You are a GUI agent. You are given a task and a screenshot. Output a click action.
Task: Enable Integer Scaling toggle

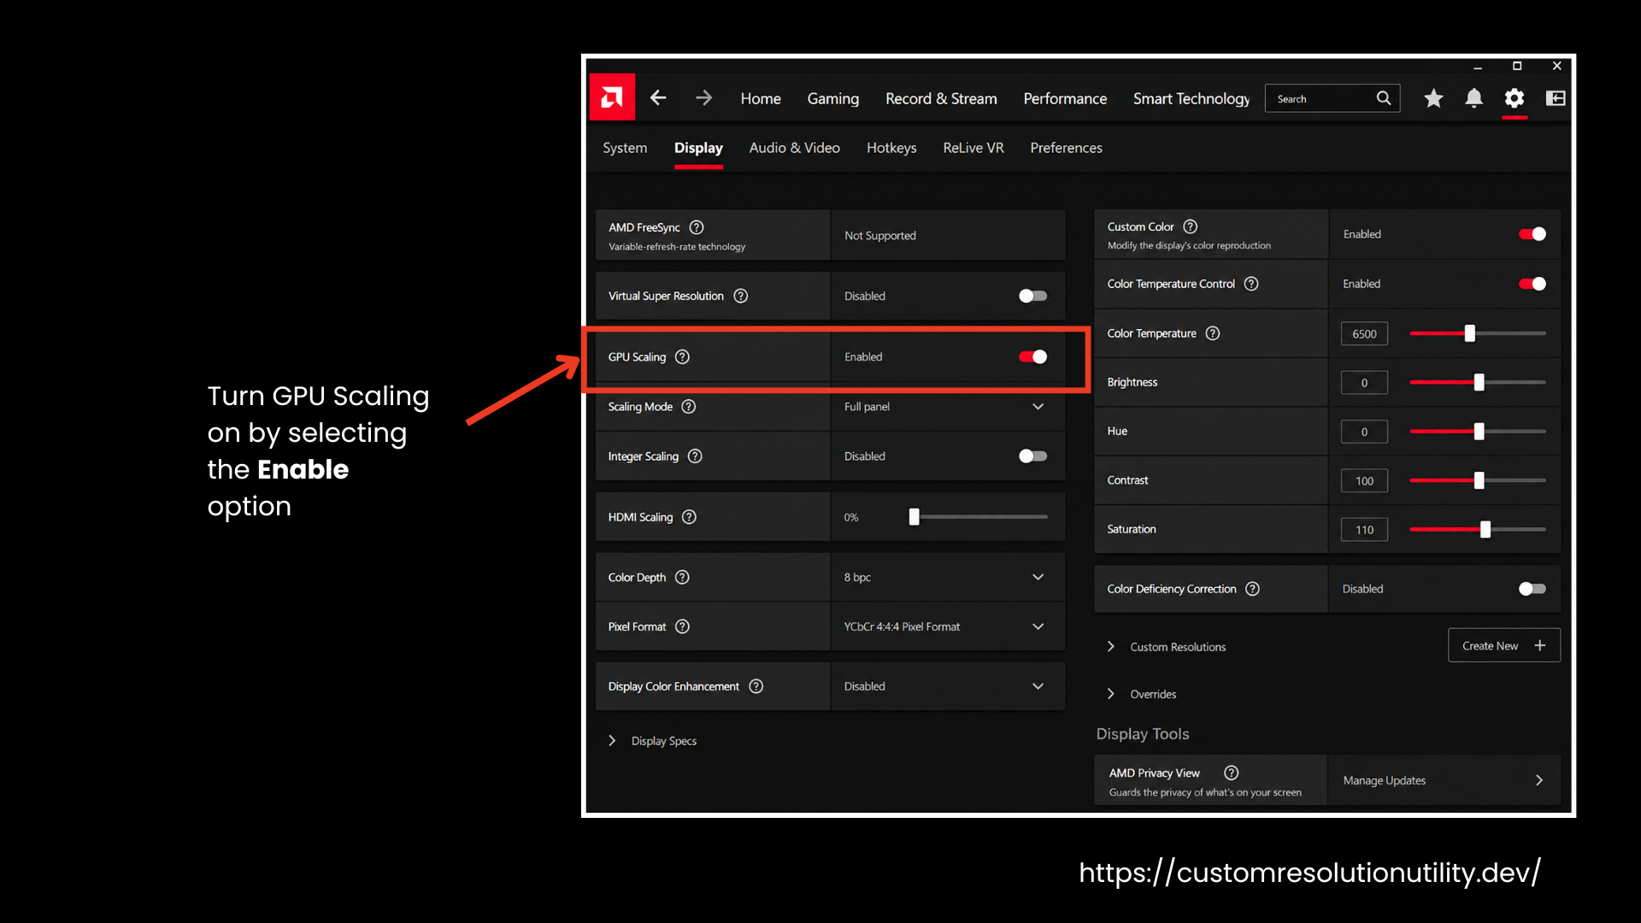point(1032,456)
